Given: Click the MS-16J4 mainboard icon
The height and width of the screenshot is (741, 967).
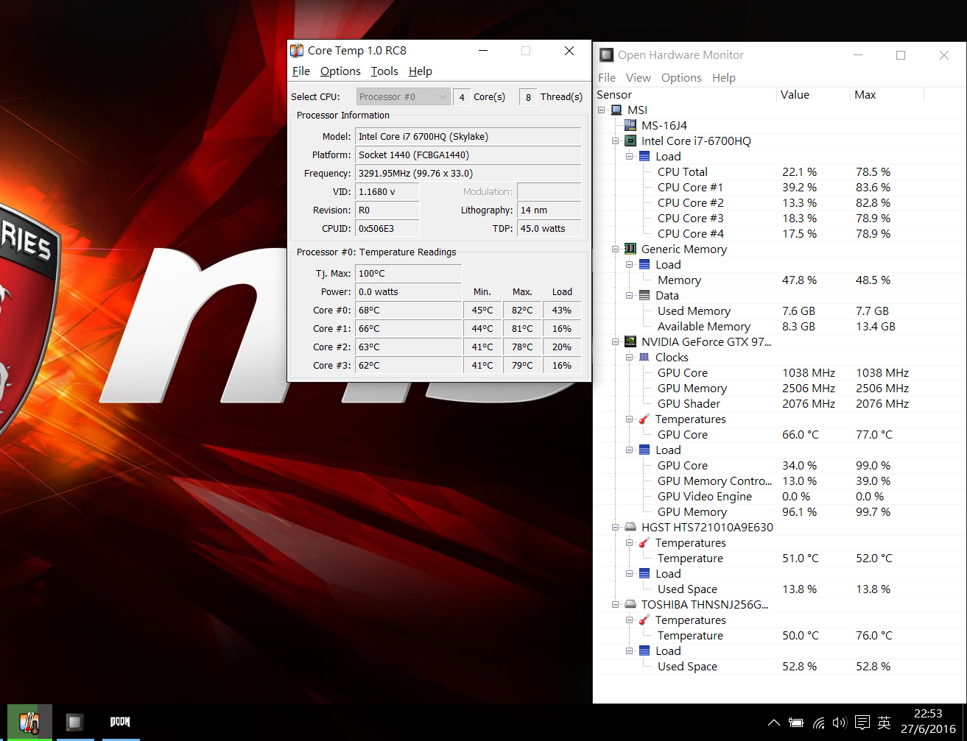Looking at the screenshot, I should point(630,126).
